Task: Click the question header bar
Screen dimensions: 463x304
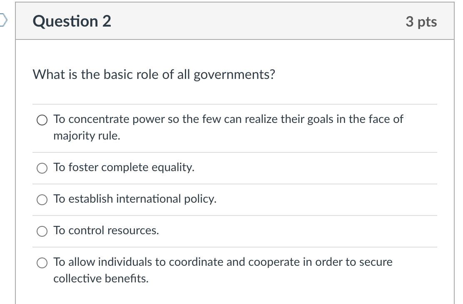Action: [x=233, y=21]
